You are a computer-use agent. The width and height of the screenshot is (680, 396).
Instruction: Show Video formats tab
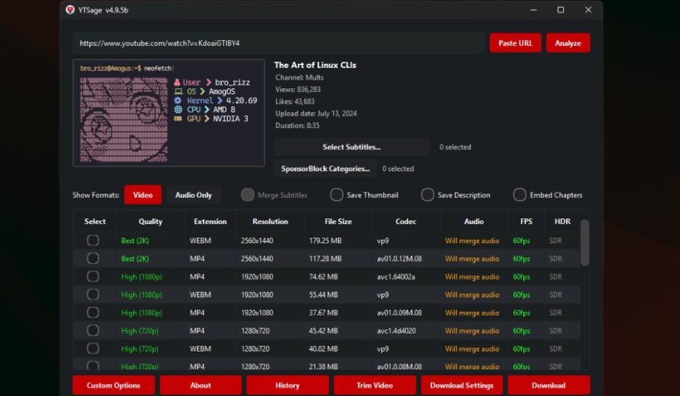pyautogui.click(x=142, y=195)
